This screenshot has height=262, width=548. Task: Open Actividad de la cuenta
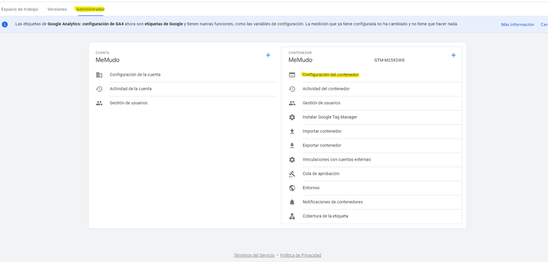[131, 89]
